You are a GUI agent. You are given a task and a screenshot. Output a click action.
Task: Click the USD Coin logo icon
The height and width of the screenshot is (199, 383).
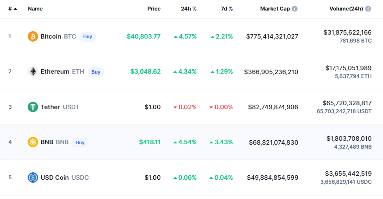(33, 177)
